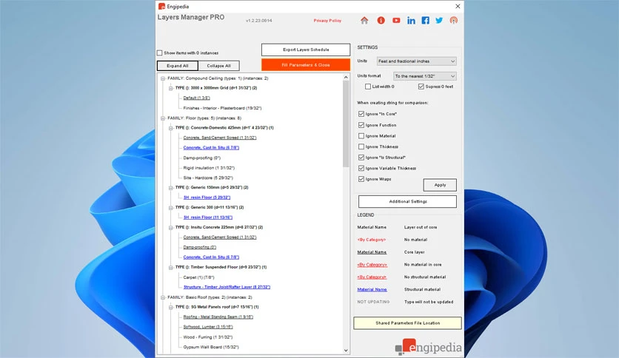Click Fill Parameters & Close button
The image size is (619, 358).
(x=306, y=65)
